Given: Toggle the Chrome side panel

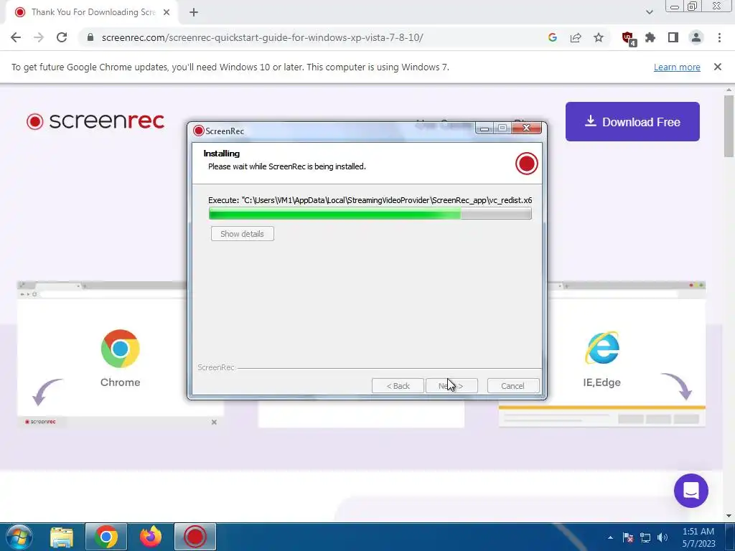Looking at the screenshot, I should coord(673,37).
